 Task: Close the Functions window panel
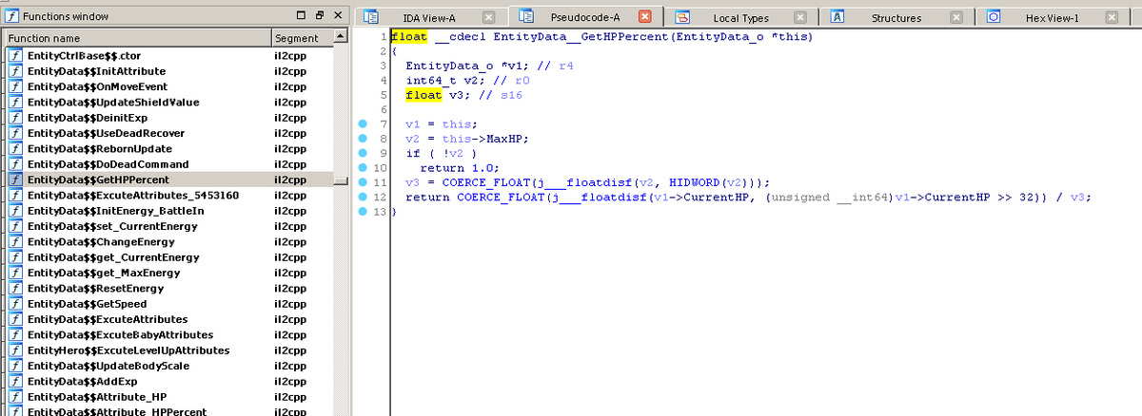337,16
